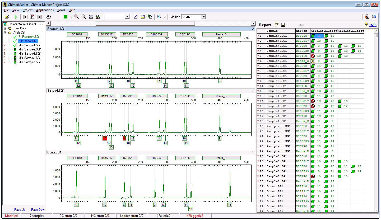Click the print icon in the toolbar

[49, 17]
